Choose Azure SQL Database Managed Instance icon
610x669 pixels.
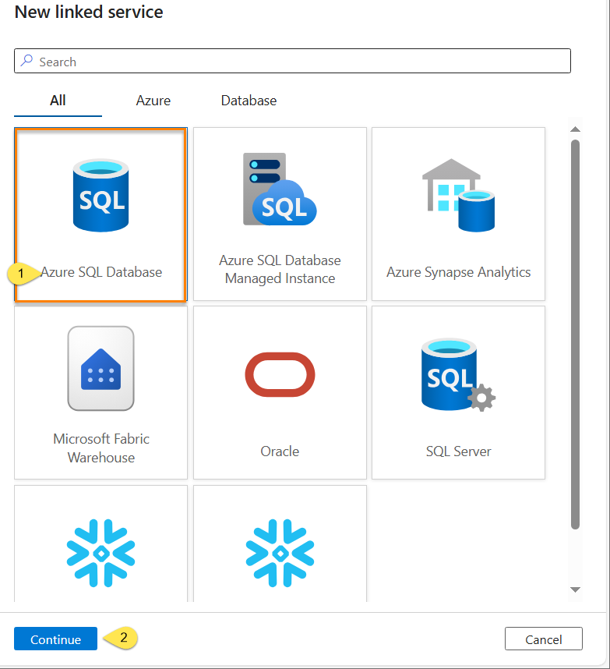[x=280, y=189]
